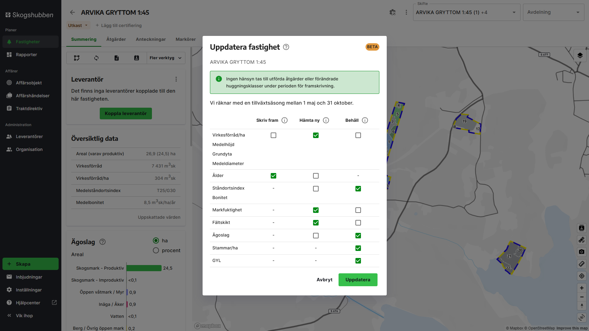Open the three-dot menu in Leverantör card
The image size is (589, 331).
(x=176, y=79)
